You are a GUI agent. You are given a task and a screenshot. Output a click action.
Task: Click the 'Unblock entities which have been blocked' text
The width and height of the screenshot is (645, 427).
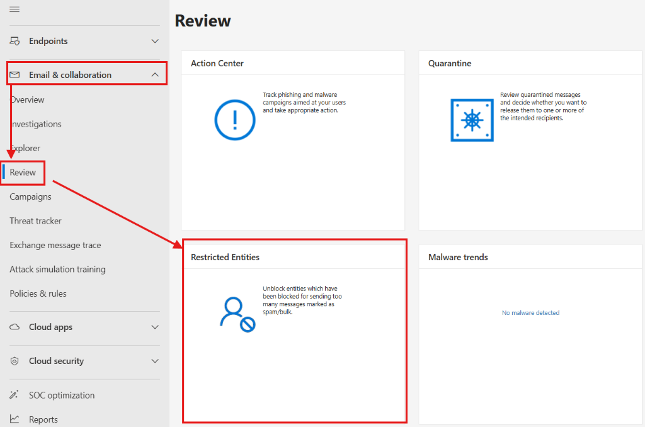[302, 300]
